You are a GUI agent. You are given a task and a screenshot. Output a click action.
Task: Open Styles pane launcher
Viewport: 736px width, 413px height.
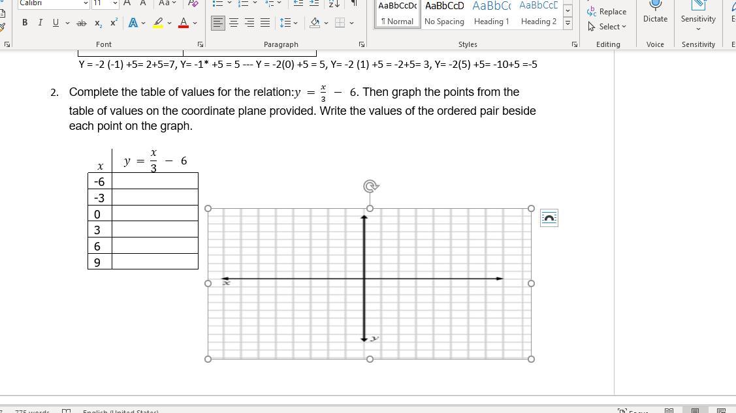575,44
